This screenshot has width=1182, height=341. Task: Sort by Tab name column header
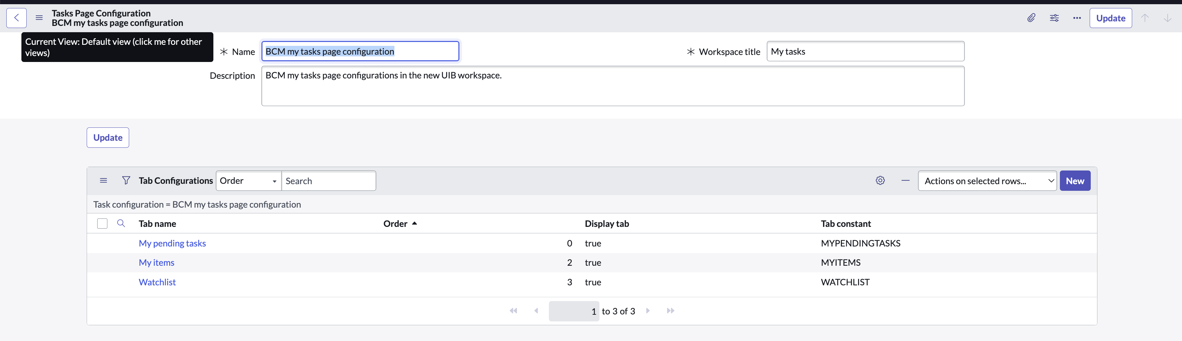point(157,223)
